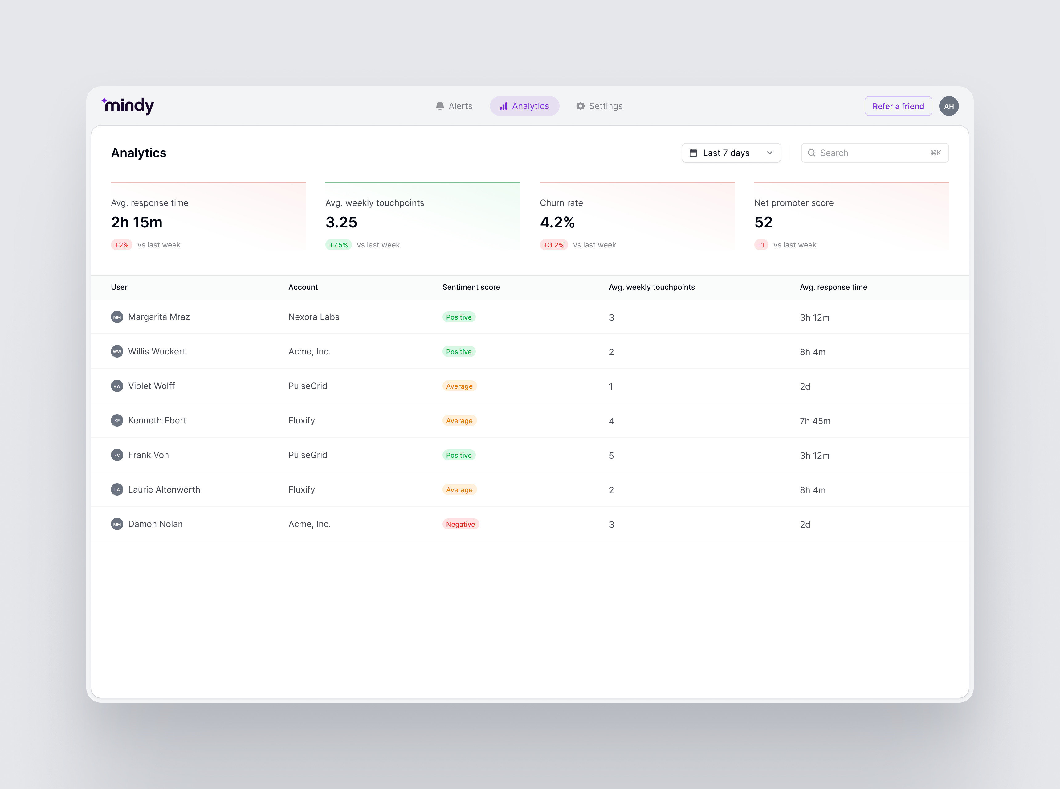
Task: Click the magnifier icon in the search field
Action: tap(812, 153)
